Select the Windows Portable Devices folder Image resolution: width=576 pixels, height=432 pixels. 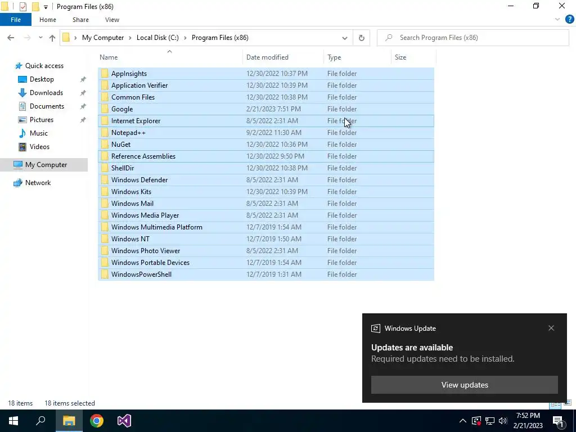click(266, 263)
